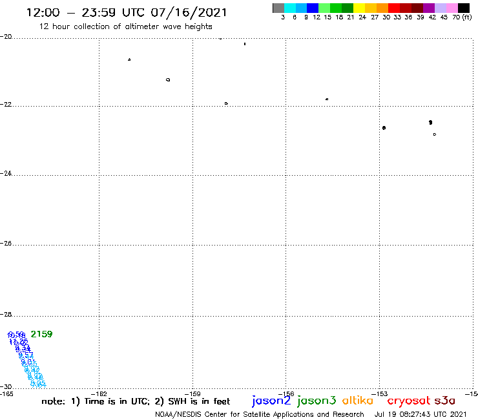Image resolution: width=478 pixels, height=420 pixels.
Task: Click the 45 legend scale number
Action: click(x=444, y=17)
